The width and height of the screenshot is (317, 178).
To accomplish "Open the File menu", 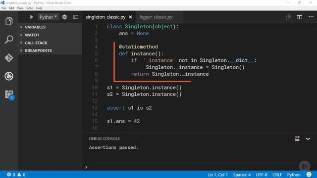I will 3,8.
